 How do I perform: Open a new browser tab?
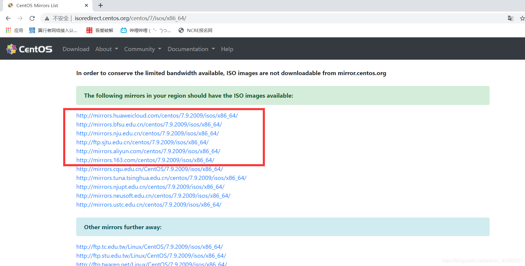(101, 5)
